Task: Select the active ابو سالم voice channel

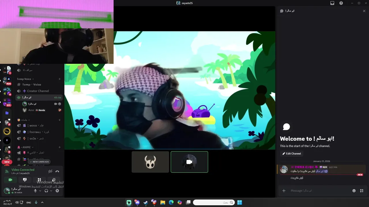Action: click(39, 97)
